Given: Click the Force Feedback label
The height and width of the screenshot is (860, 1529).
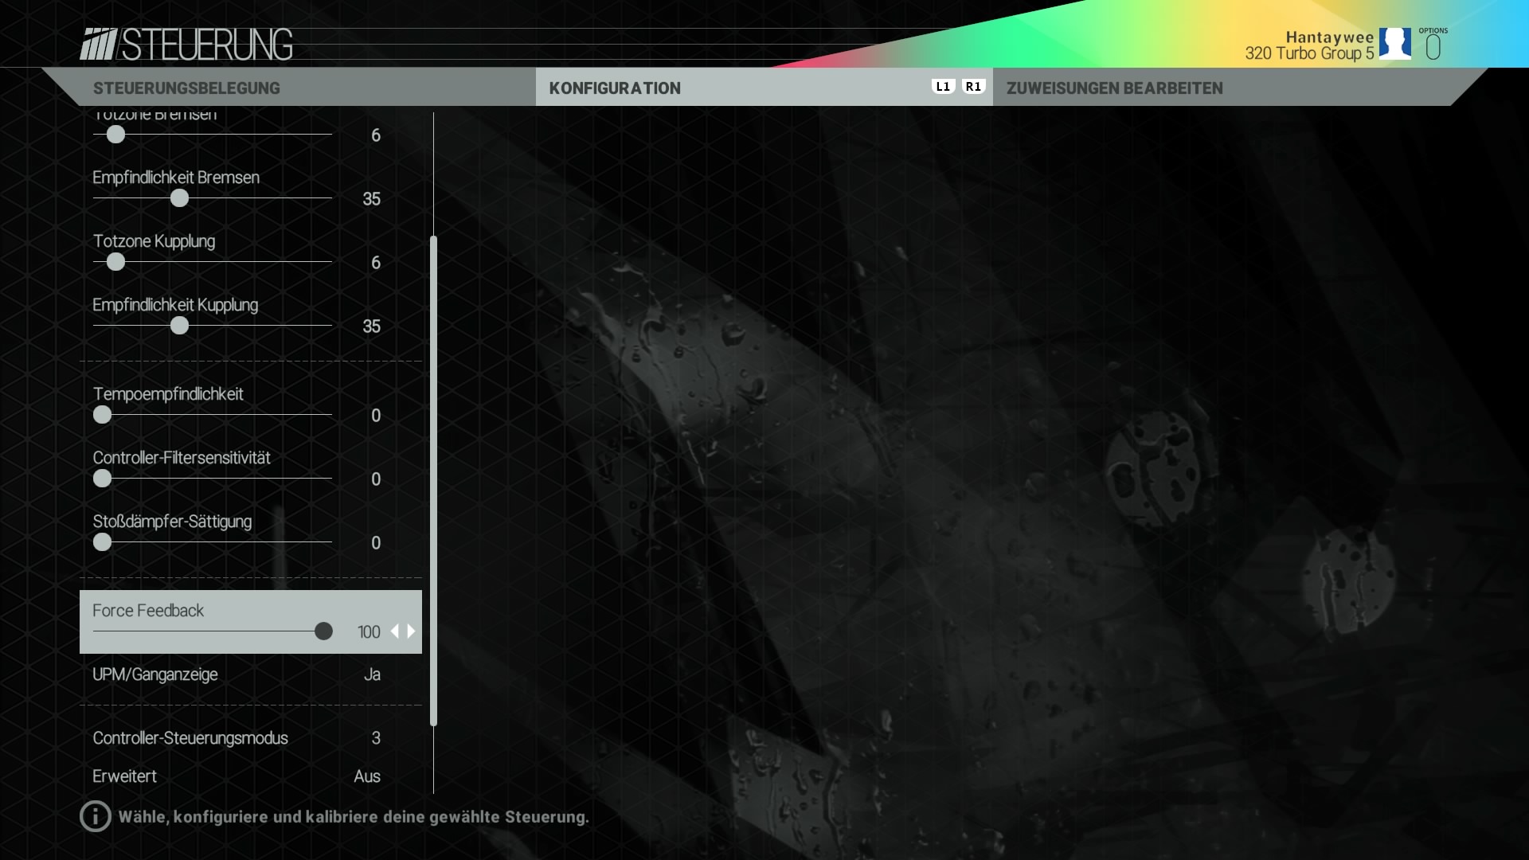Looking at the screenshot, I should (148, 611).
